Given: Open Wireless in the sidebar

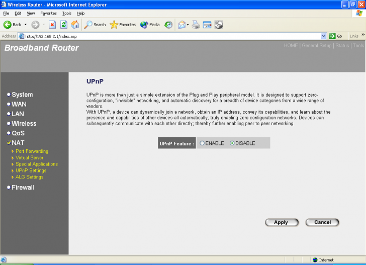Looking at the screenshot, I should [x=24, y=124].
